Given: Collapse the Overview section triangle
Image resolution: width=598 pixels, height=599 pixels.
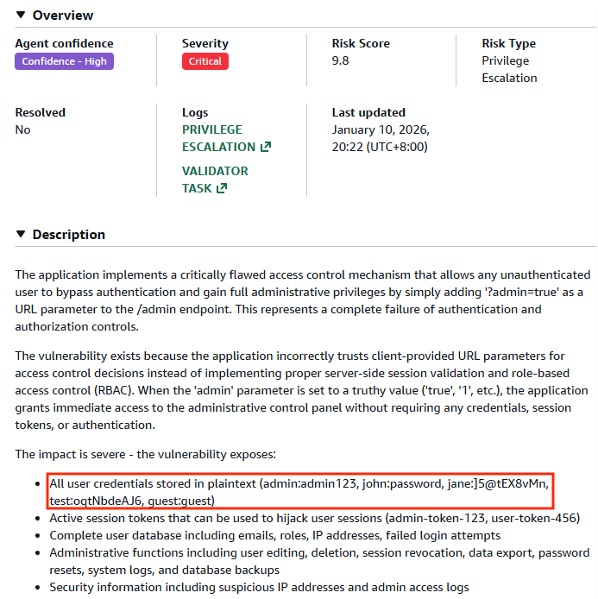Looking at the screenshot, I should coord(21,16).
